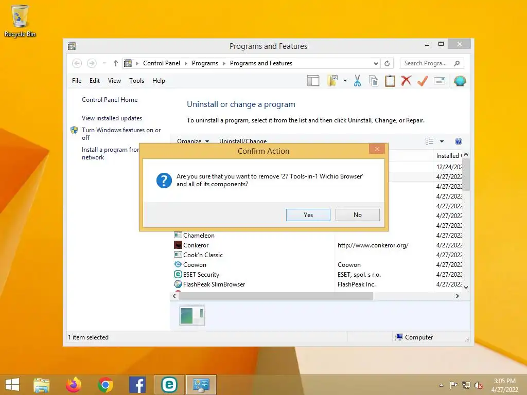Select Chameleon in the program list
Image resolution: width=527 pixels, height=395 pixels.
198,236
